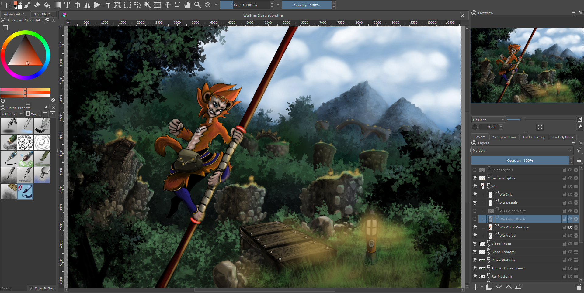Open the Multiply blending mode dropdown

522,151
